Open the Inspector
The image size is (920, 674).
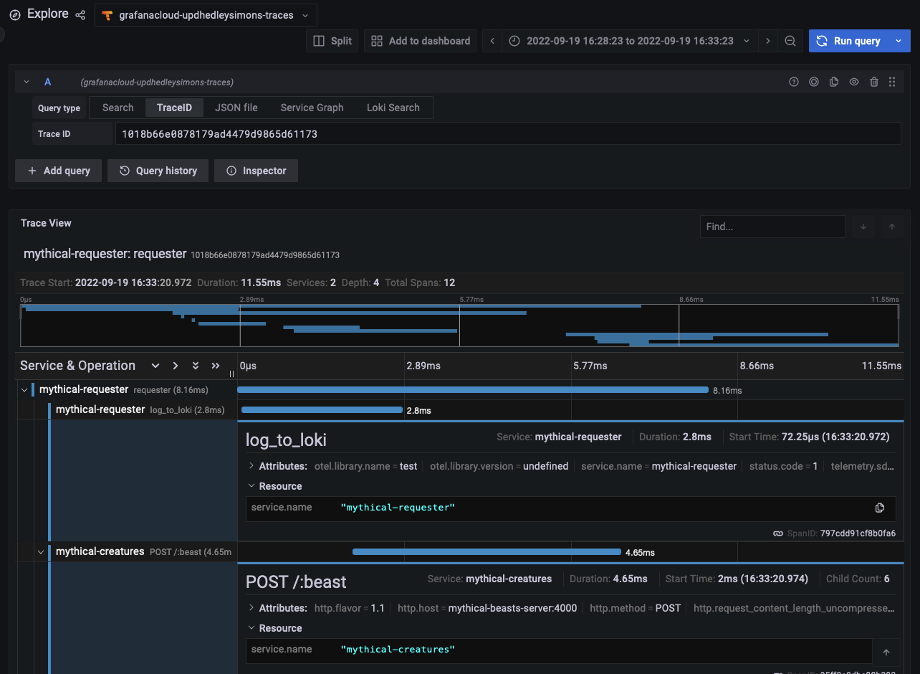point(256,171)
